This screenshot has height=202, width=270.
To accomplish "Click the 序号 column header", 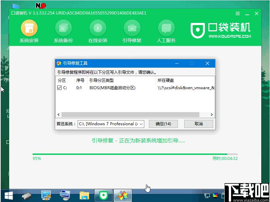I will coord(80,80).
